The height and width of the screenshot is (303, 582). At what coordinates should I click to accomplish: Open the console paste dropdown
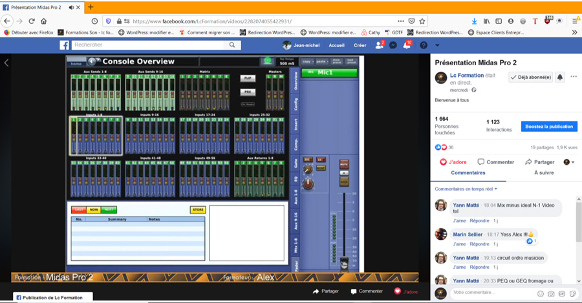[322, 61]
